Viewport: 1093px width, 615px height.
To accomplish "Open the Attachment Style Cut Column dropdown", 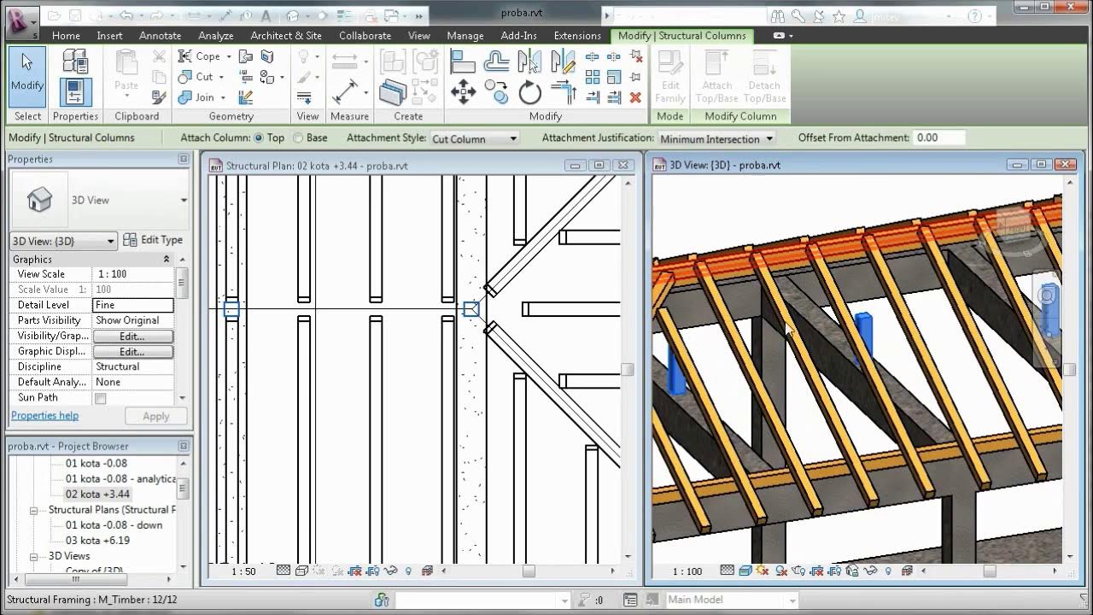I will (475, 138).
